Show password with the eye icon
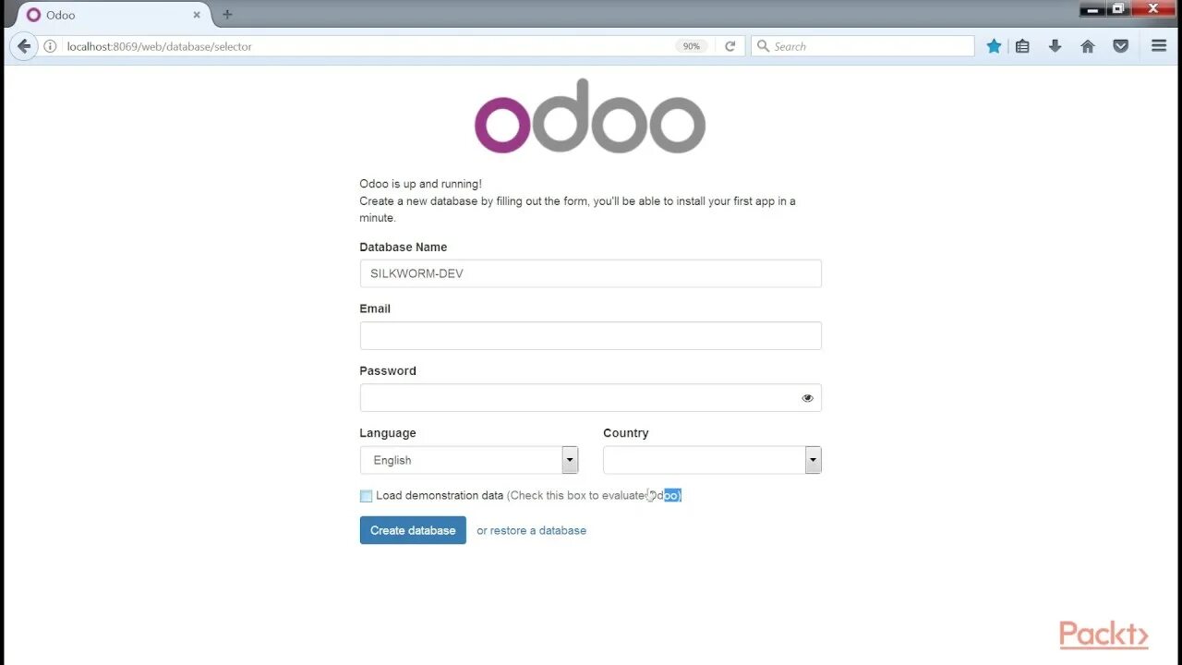 807,398
